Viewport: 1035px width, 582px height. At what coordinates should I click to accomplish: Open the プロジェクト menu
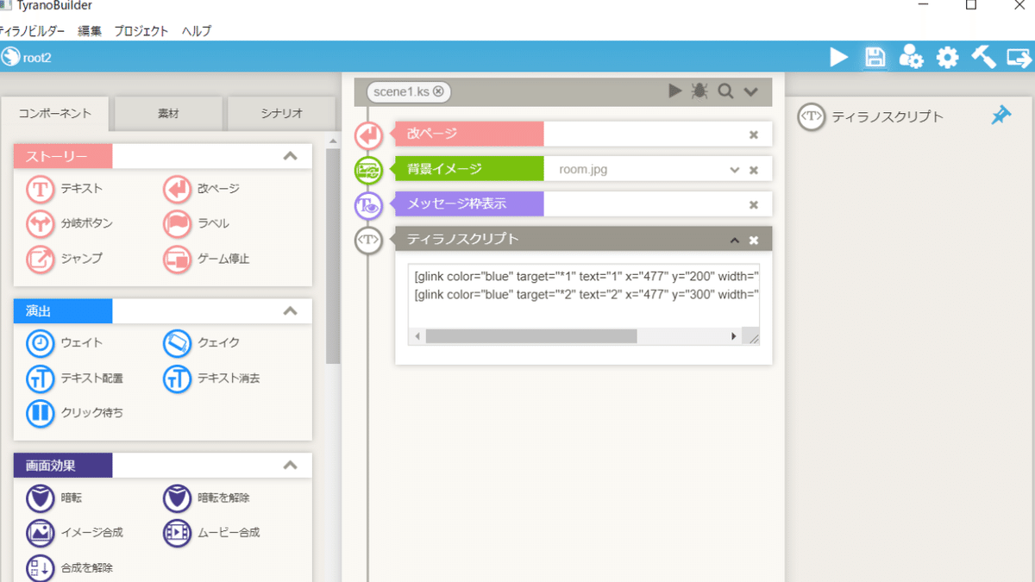point(141,31)
